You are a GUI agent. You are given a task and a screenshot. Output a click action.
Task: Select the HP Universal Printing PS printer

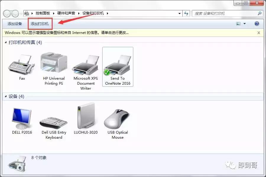click(53, 62)
